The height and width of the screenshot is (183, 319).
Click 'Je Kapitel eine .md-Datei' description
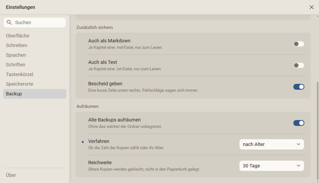[x=125, y=47]
